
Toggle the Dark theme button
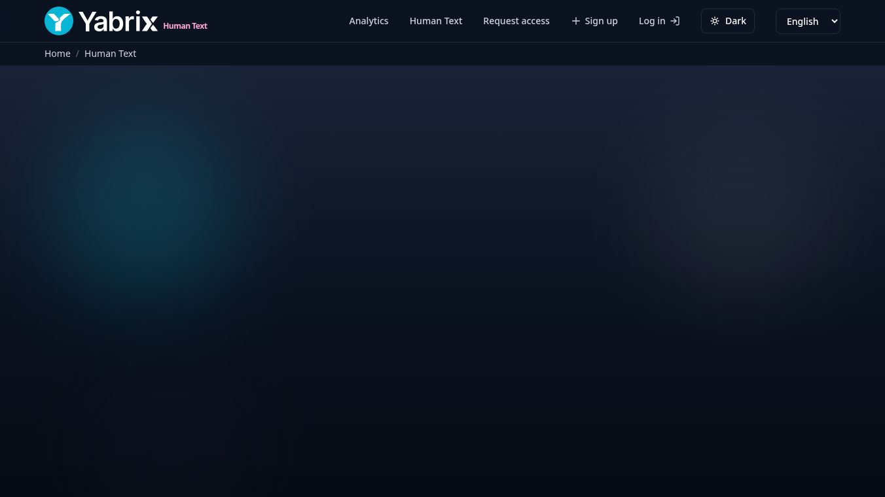(x=728, y=21)
